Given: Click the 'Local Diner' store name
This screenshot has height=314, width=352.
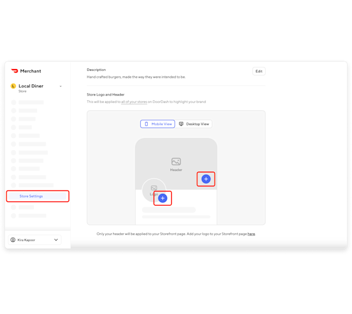Looking at the screenshot, I should (x=31, y=86).
